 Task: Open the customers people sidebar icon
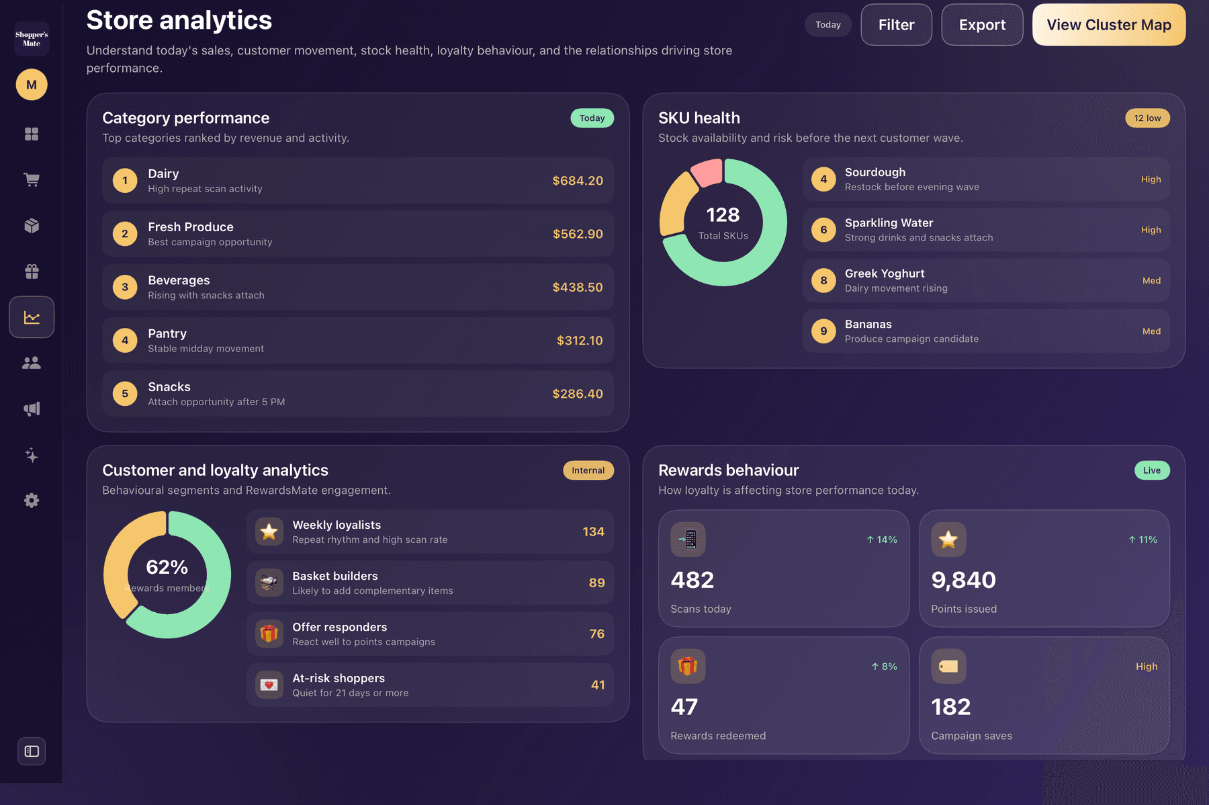tap(32, 363)
